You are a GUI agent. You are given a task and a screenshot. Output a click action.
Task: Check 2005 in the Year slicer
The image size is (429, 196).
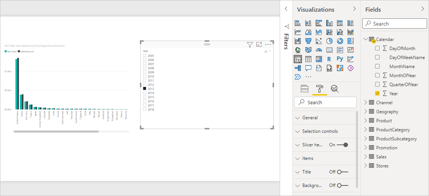click(x=144, y=55)
